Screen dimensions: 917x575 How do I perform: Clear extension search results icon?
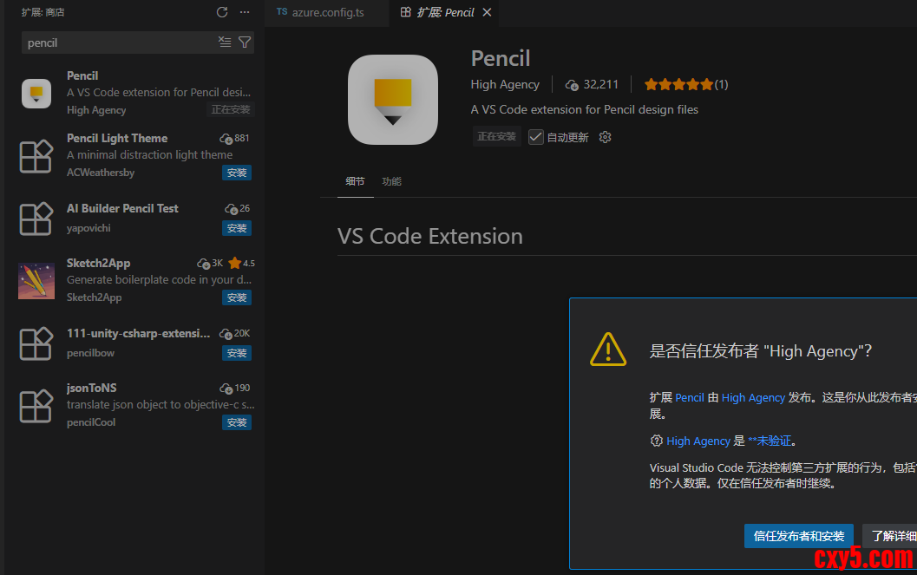coord(225,42)
